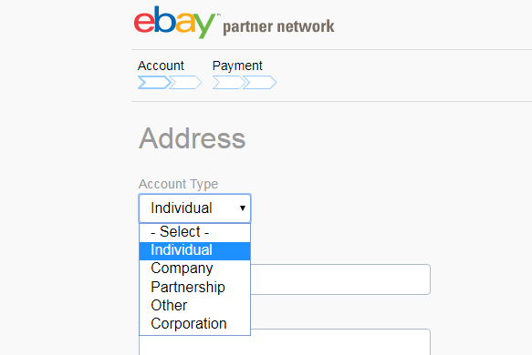Image resolution: width=532 pixels, height=355 pixels.
Task: Click the Account step label
Action: coord(161,66)
